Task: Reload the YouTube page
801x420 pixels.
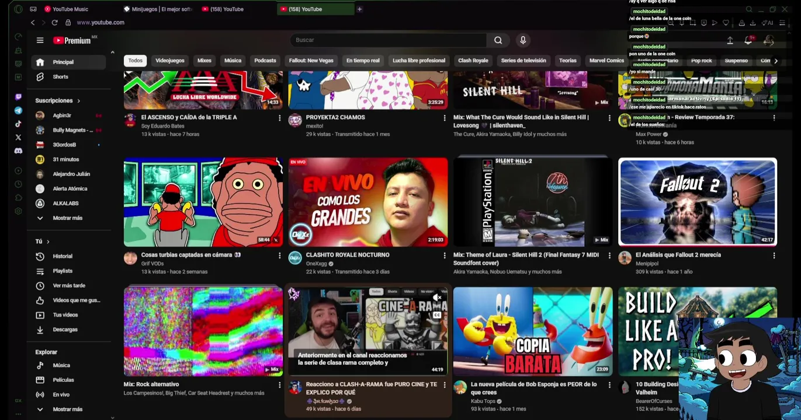Action: 54,22
